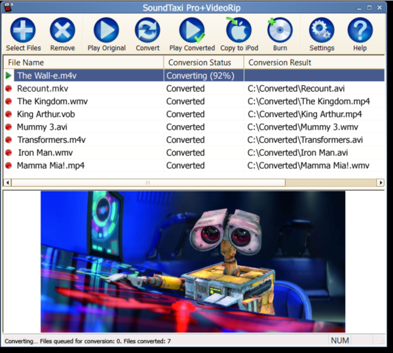This screenshot has height=353, width=393.
Task: Select the file Mummy 3.avi
Action: coord(42,127)
